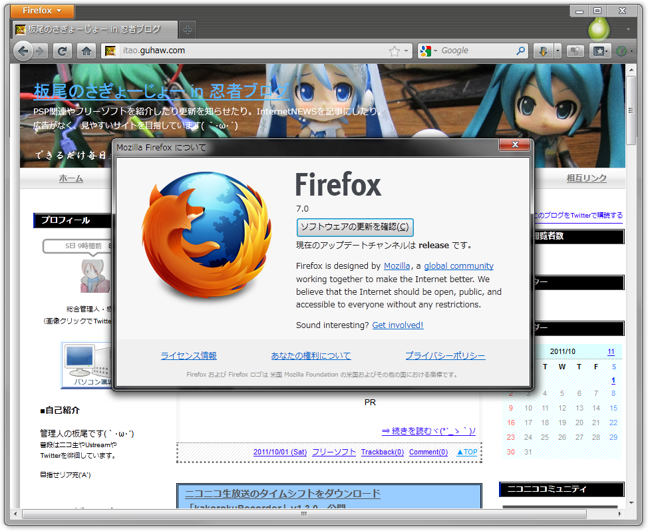Image resolution: width=648 pixels, height=531 pixels.
Task: Open the bookmarks star menu button
Action: point(600,51)
